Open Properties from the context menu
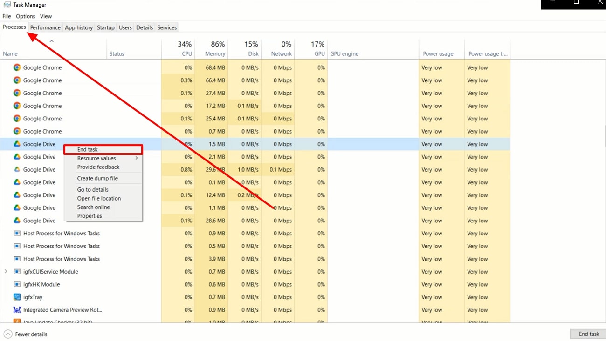Screen dimensions: 606x341 [103, 216]
